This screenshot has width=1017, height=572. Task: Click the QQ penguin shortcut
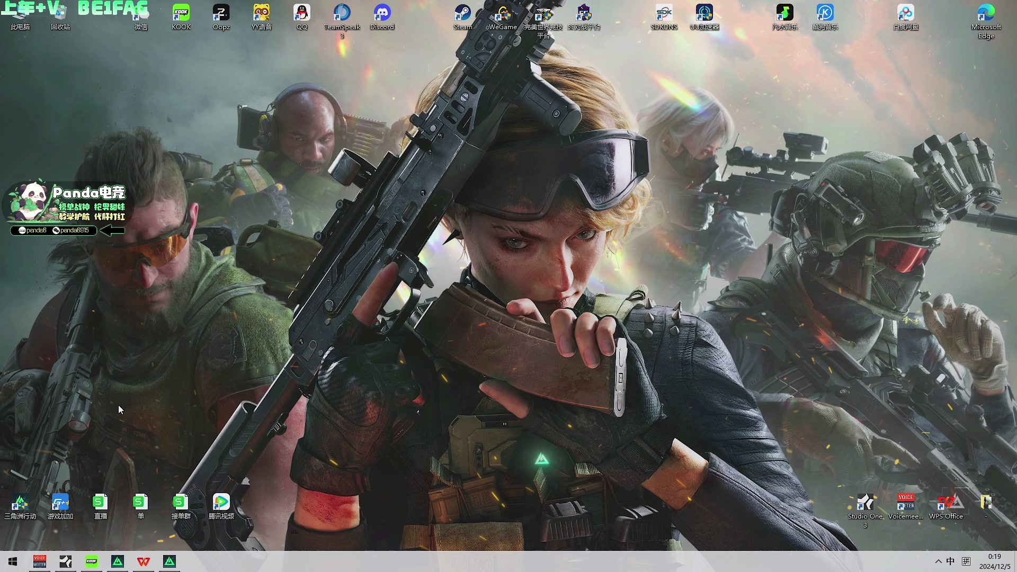coord(302,17)
